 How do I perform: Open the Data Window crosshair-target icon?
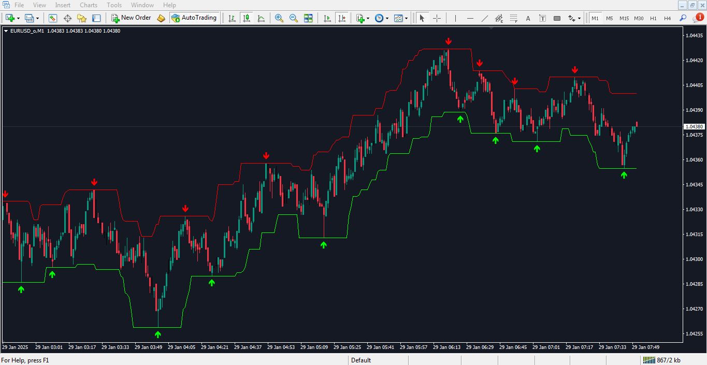click(x=67, y=18)
